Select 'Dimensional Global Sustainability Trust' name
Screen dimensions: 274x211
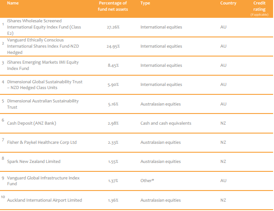[x=45, y=85]
